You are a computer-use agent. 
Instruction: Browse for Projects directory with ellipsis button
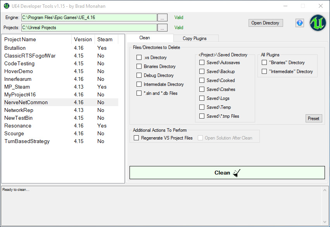coord(162,28)
